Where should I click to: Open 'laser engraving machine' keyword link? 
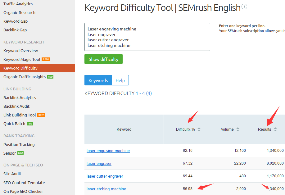(108, 151)
